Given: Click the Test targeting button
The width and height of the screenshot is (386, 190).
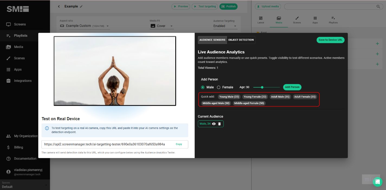Looking at the screenshot, I should [205, 7].
